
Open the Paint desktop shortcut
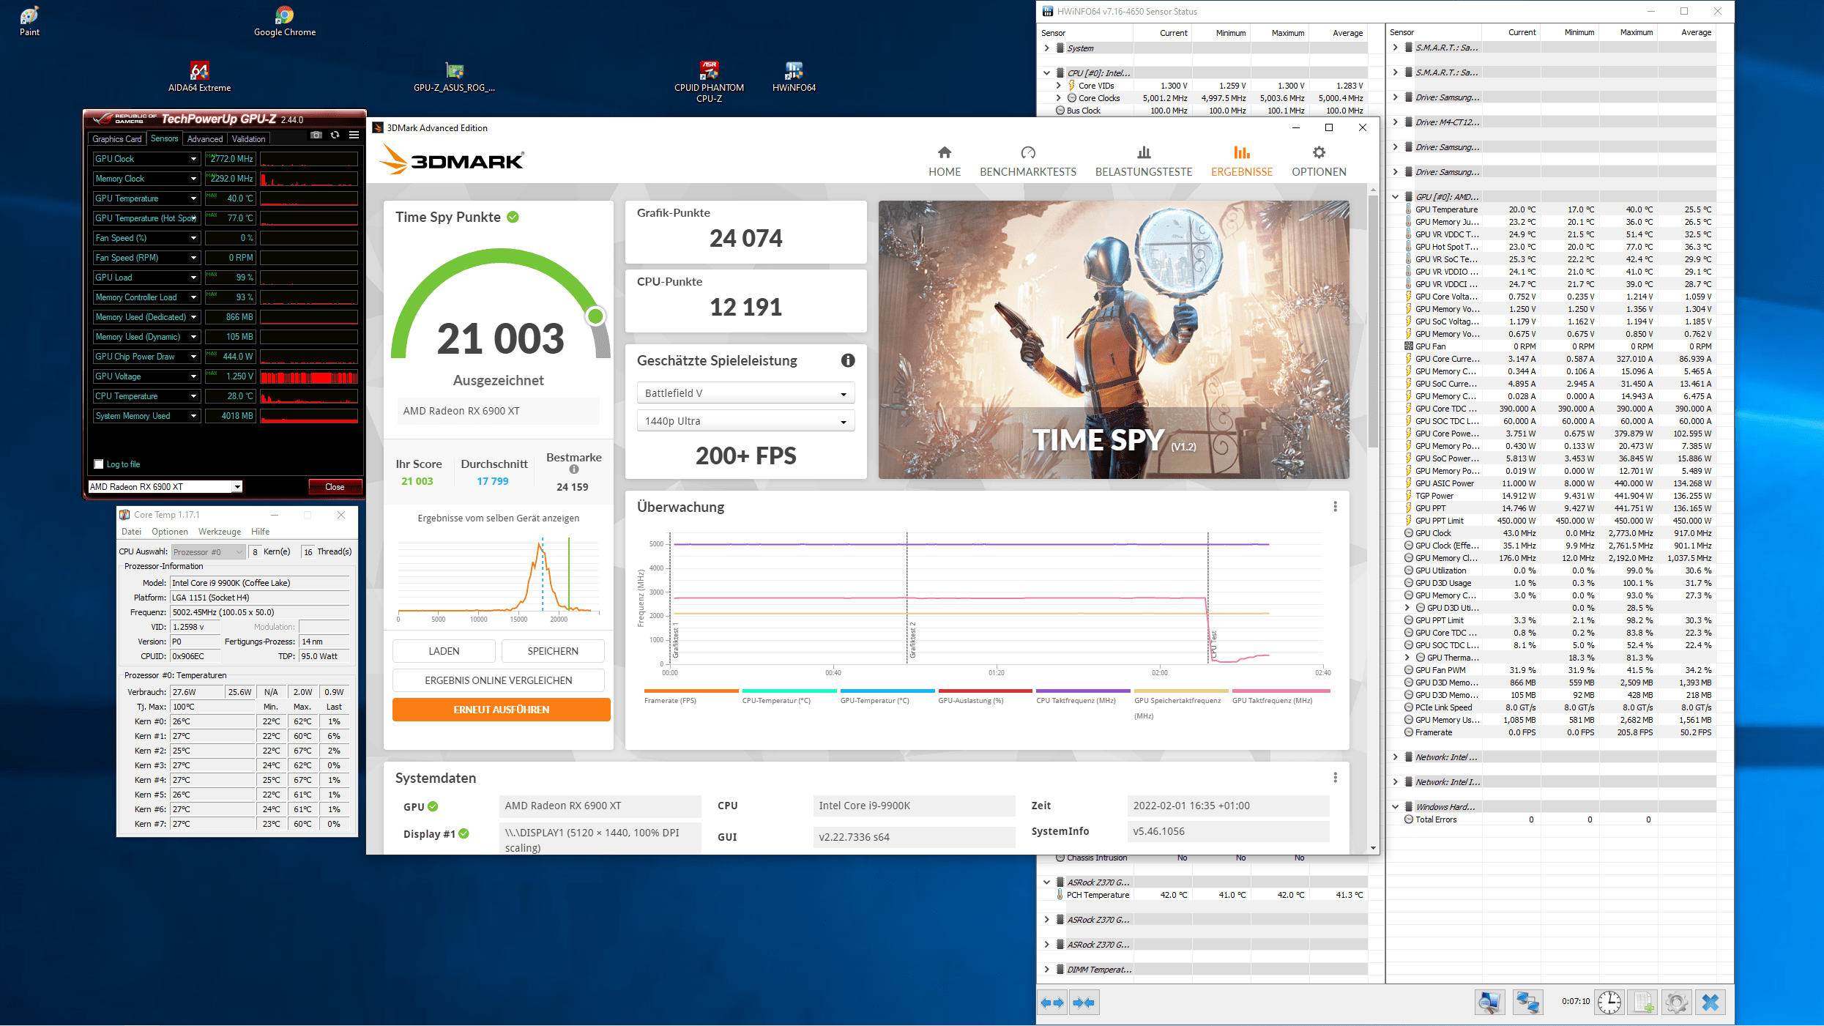[x=29, y=21]
